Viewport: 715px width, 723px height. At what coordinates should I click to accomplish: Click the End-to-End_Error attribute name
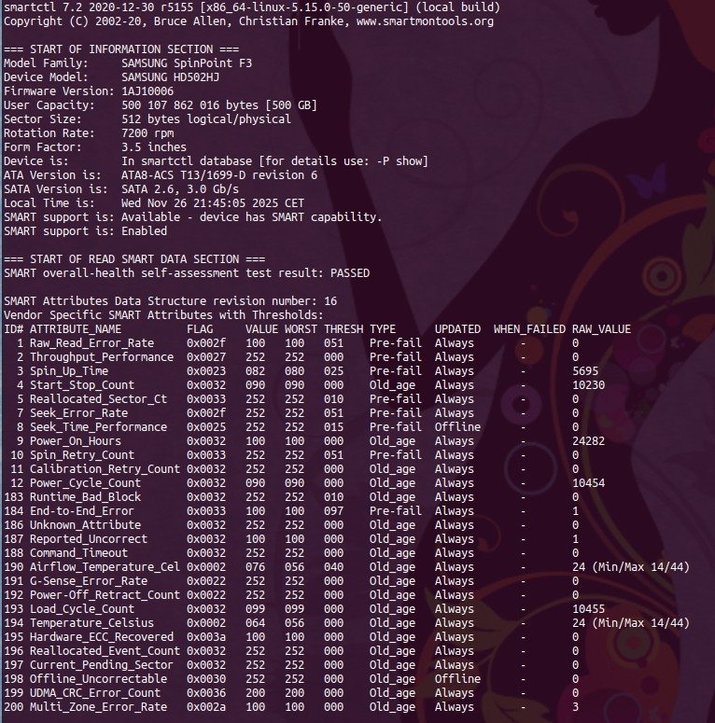[x=81, y=511]
